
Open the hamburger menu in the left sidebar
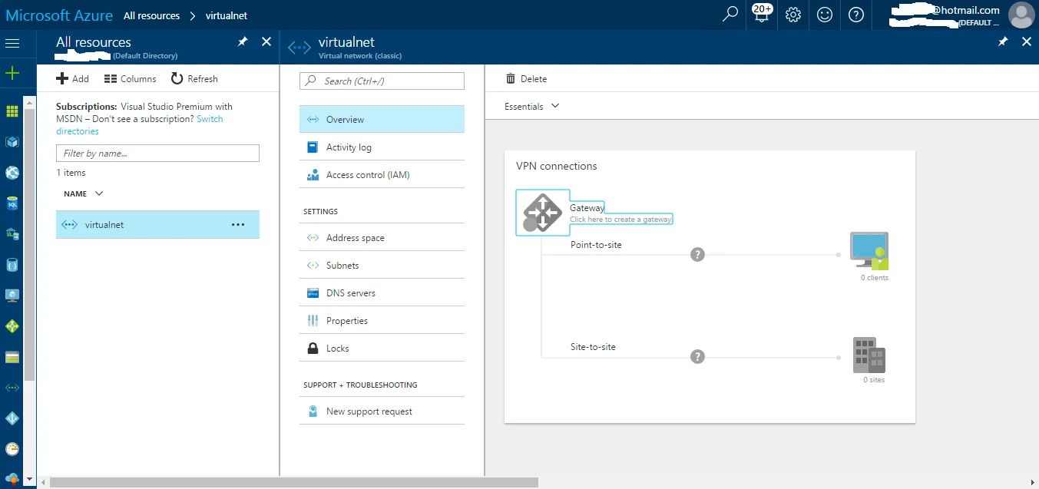point(12,43)
